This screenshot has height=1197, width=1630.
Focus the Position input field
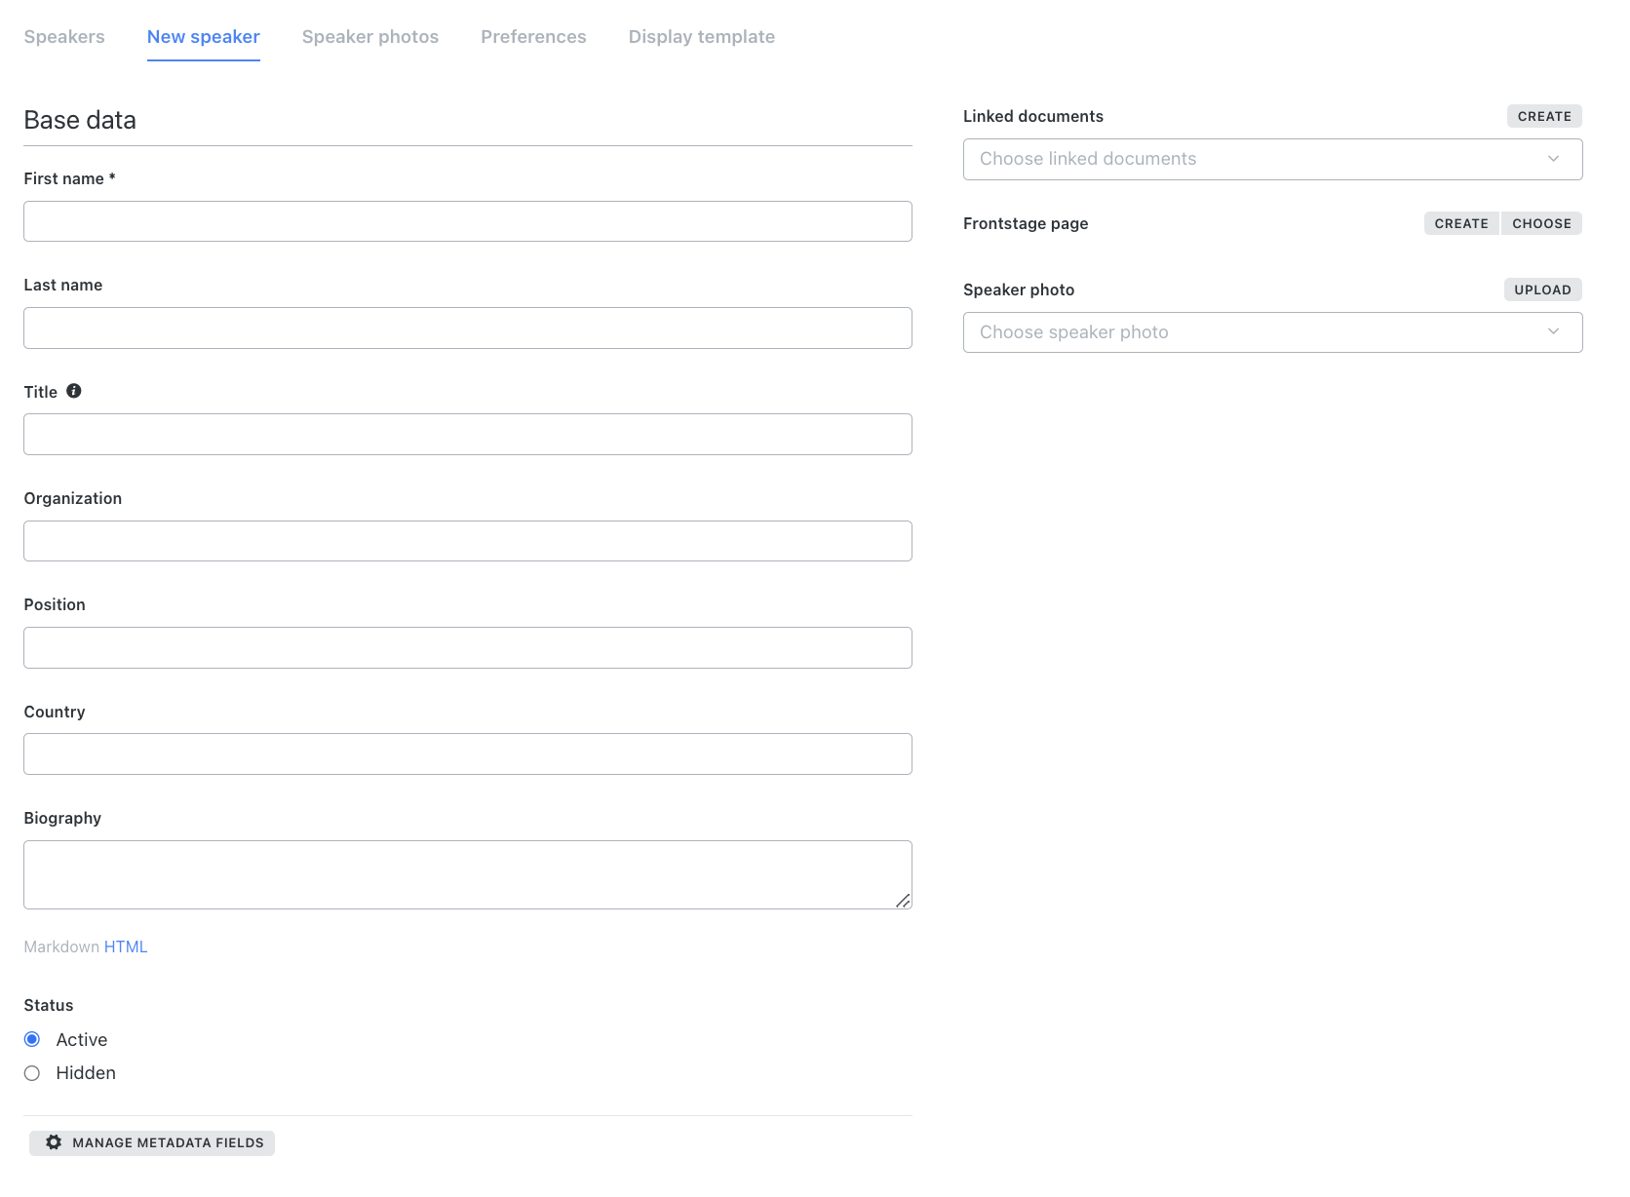468,647
